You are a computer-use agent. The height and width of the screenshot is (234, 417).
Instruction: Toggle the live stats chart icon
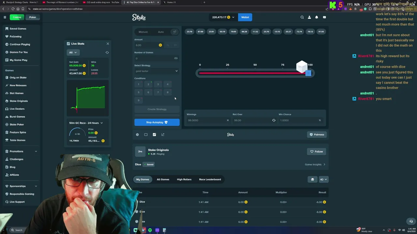[x=154, y=135]
